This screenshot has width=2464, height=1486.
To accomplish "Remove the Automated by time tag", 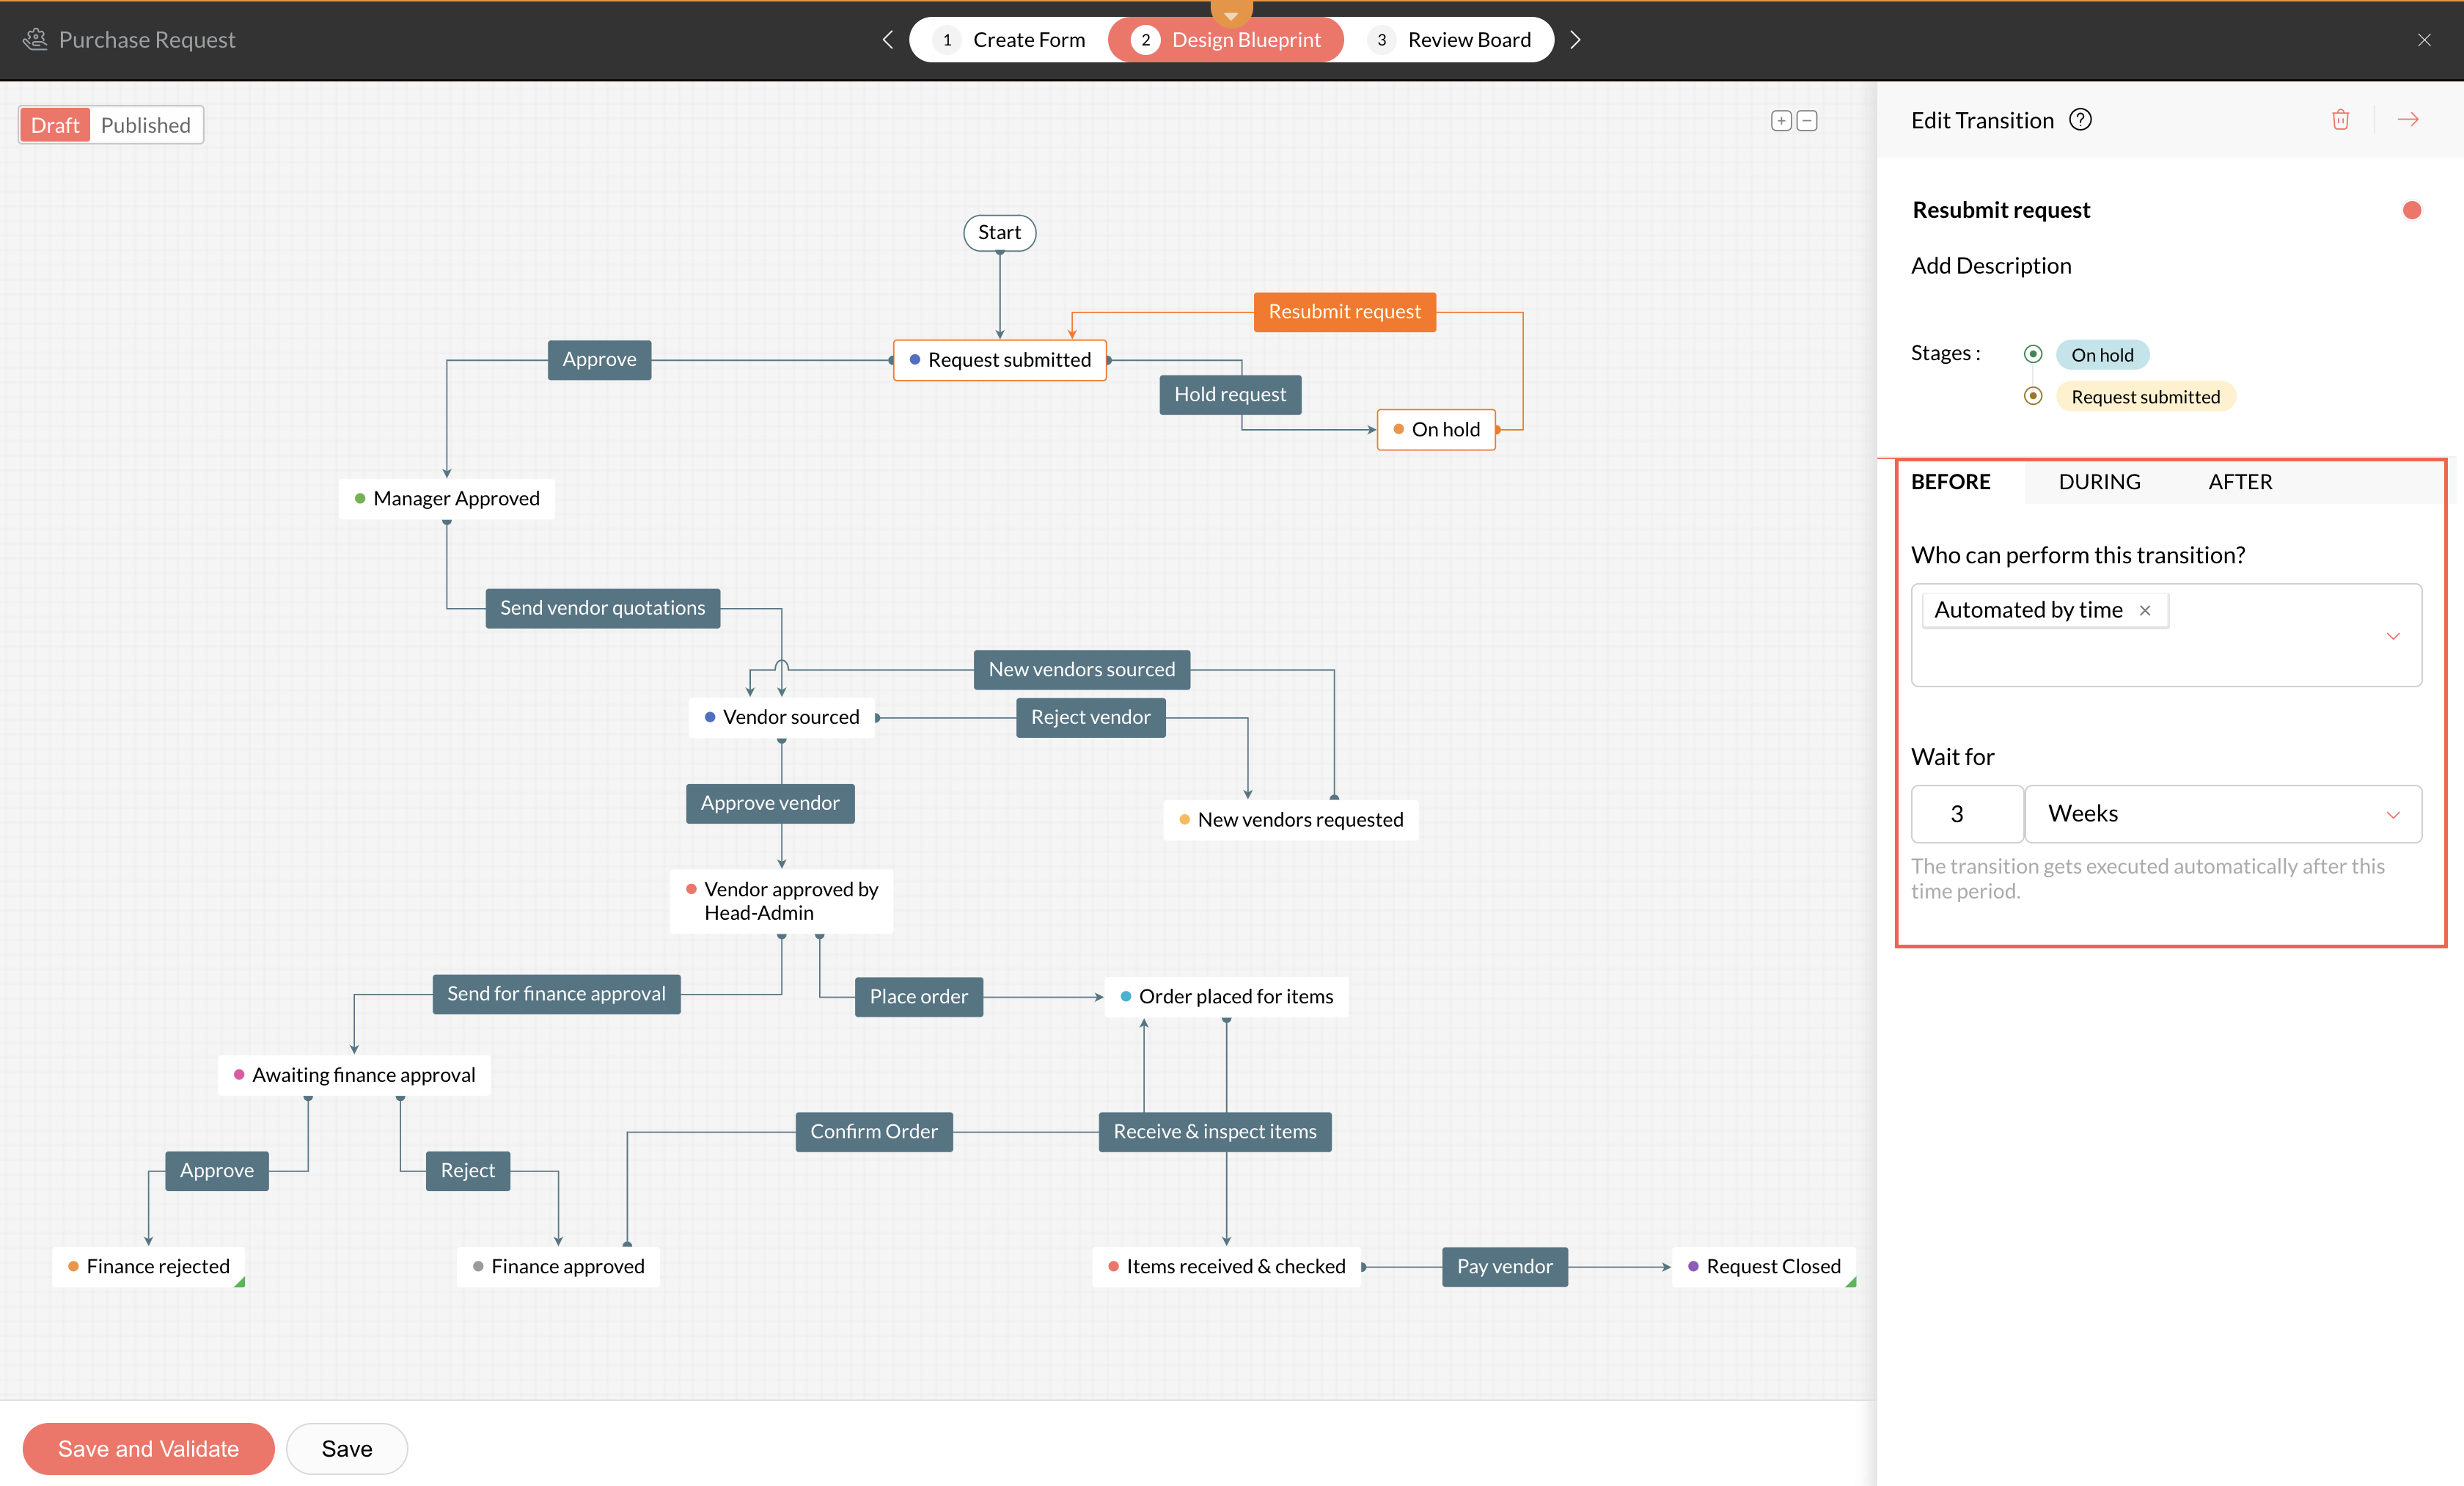I will 2145,610.
